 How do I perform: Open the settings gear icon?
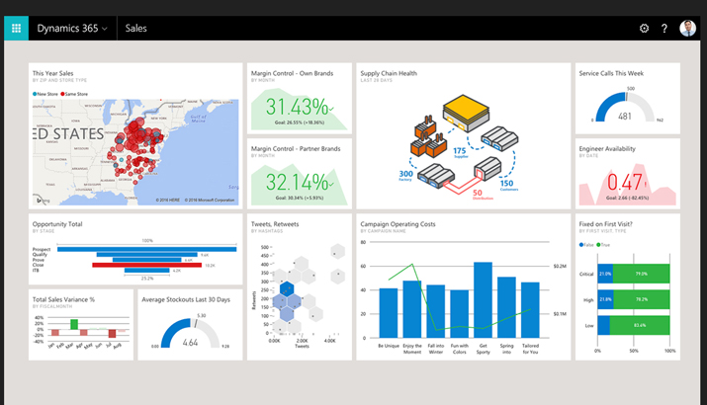click(644, 29)
